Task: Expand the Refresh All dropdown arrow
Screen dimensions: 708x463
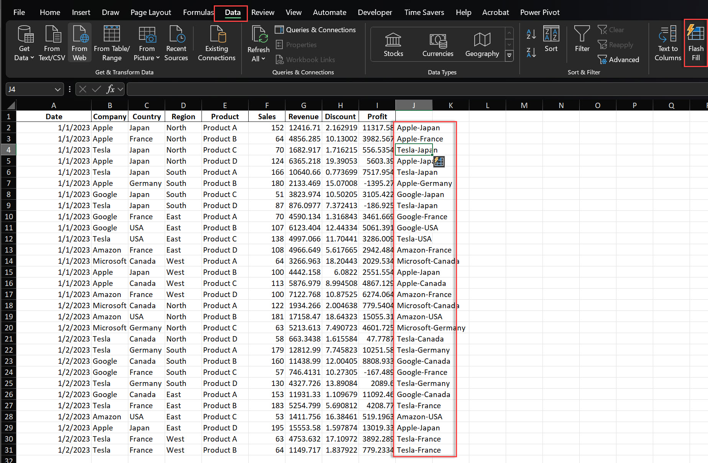Action: [x=263, y=59]
